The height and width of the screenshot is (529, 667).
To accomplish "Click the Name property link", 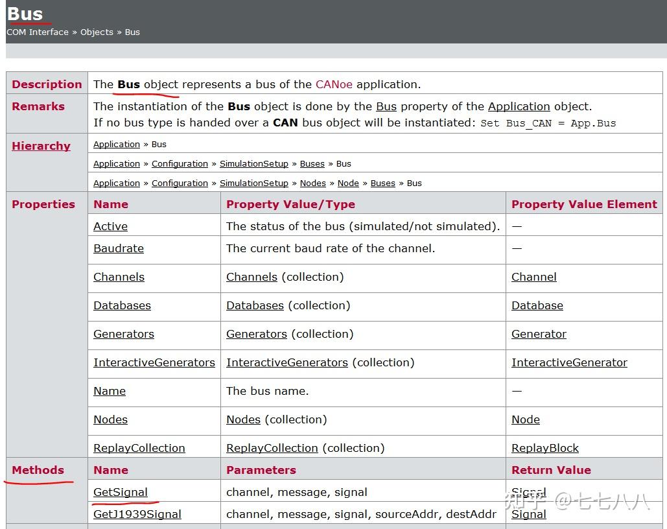I will [x=110, y=391].
